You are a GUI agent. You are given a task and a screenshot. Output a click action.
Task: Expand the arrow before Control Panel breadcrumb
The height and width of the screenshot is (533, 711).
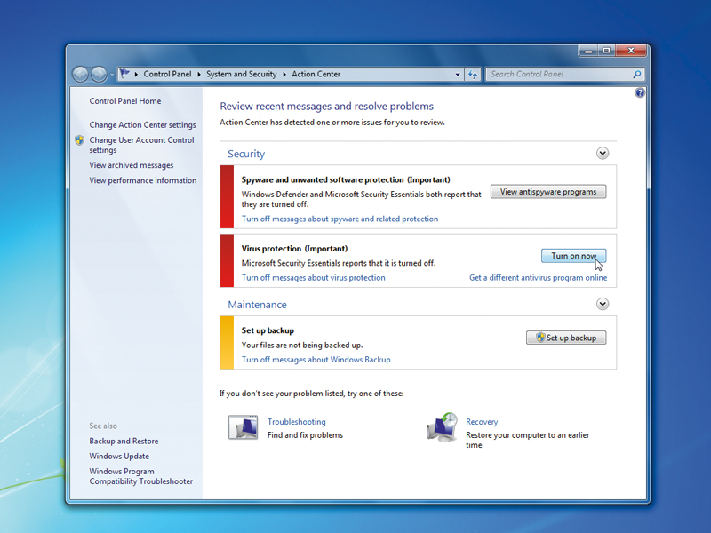(136, 75)
